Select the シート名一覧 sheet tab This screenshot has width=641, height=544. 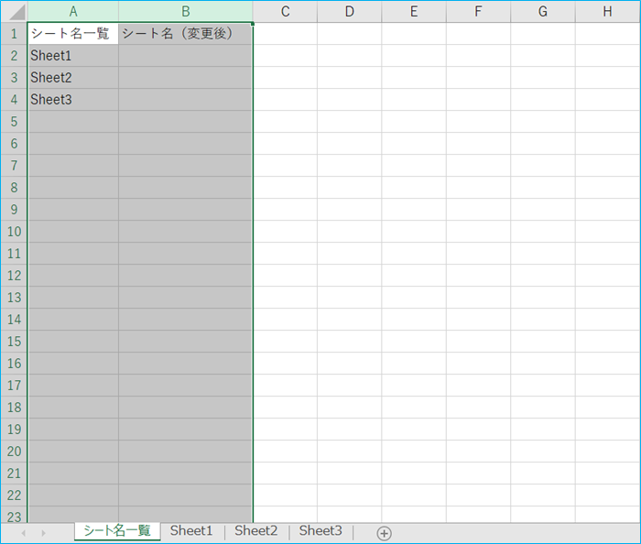[117, 531]
